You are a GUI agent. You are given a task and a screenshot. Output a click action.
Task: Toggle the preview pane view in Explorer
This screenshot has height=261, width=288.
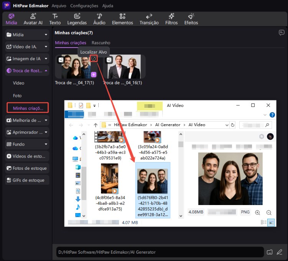pos(271,222)
